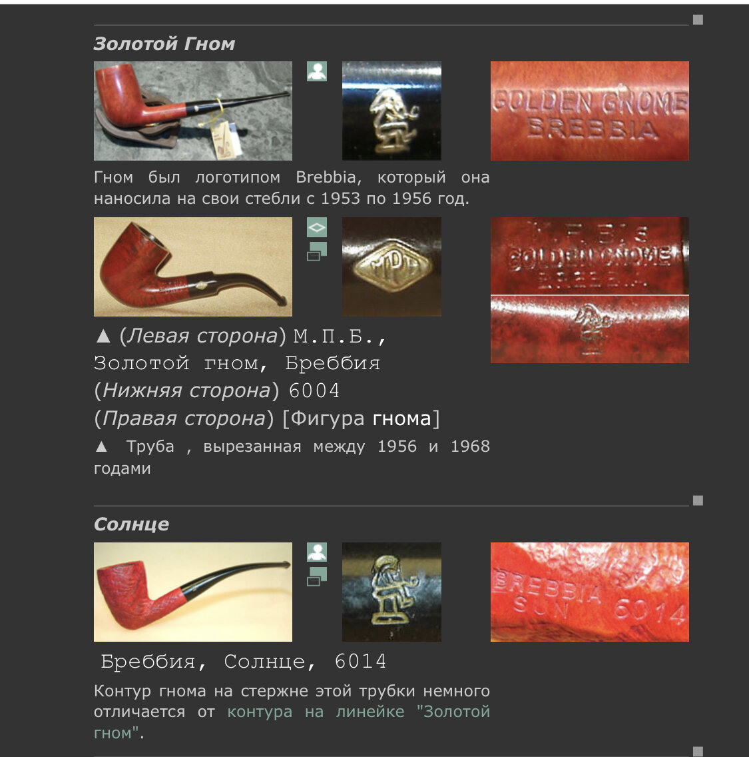
Task: Click the overlapping squares icon beside bent pipe
Action: 317,251
